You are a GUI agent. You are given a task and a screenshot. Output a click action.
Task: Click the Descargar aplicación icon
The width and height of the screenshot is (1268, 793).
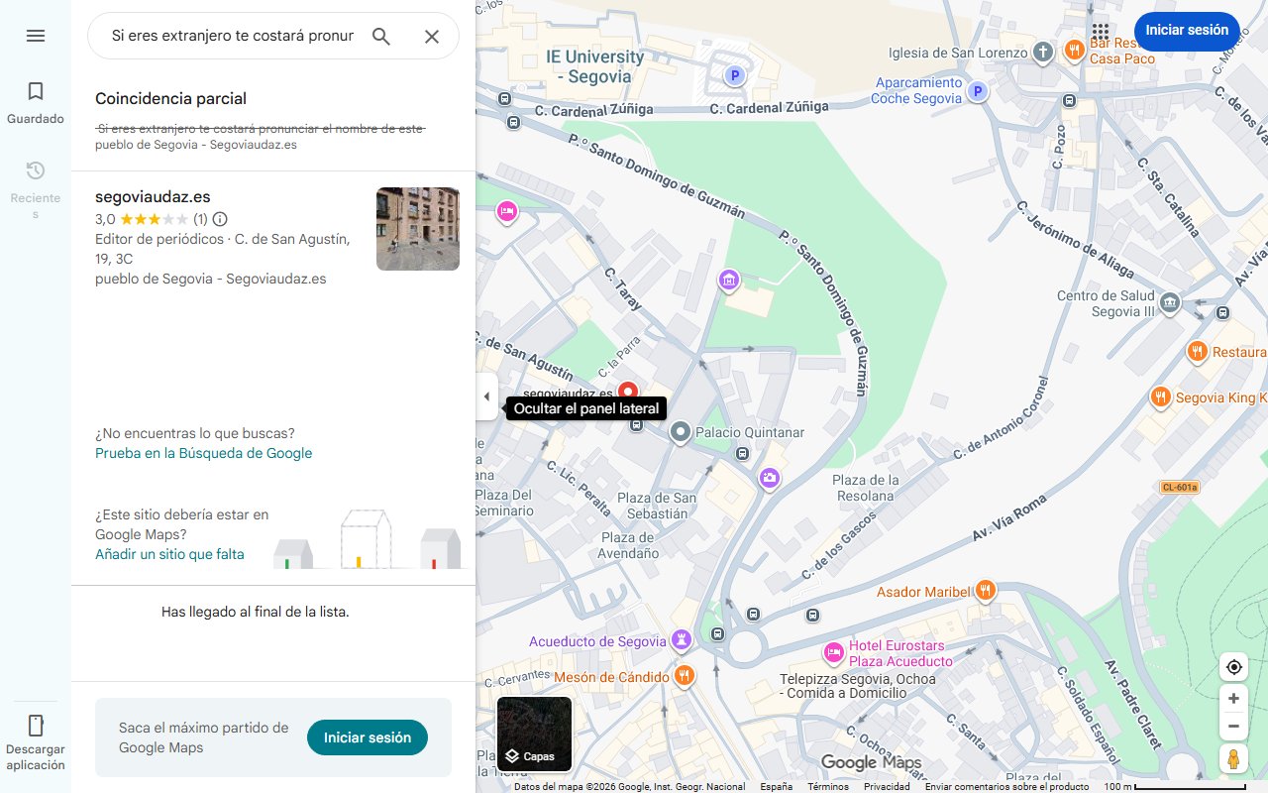36,726
